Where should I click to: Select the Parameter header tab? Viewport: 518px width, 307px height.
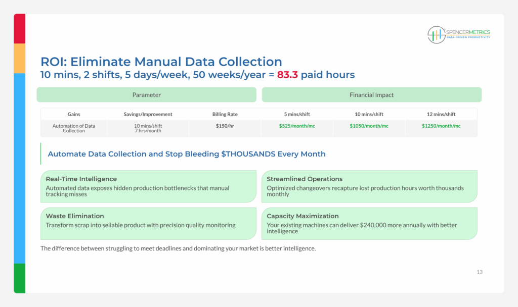[x=146, y=95]
